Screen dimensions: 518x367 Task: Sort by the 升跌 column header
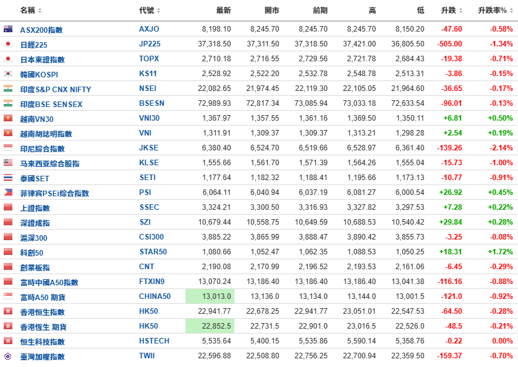452,11
